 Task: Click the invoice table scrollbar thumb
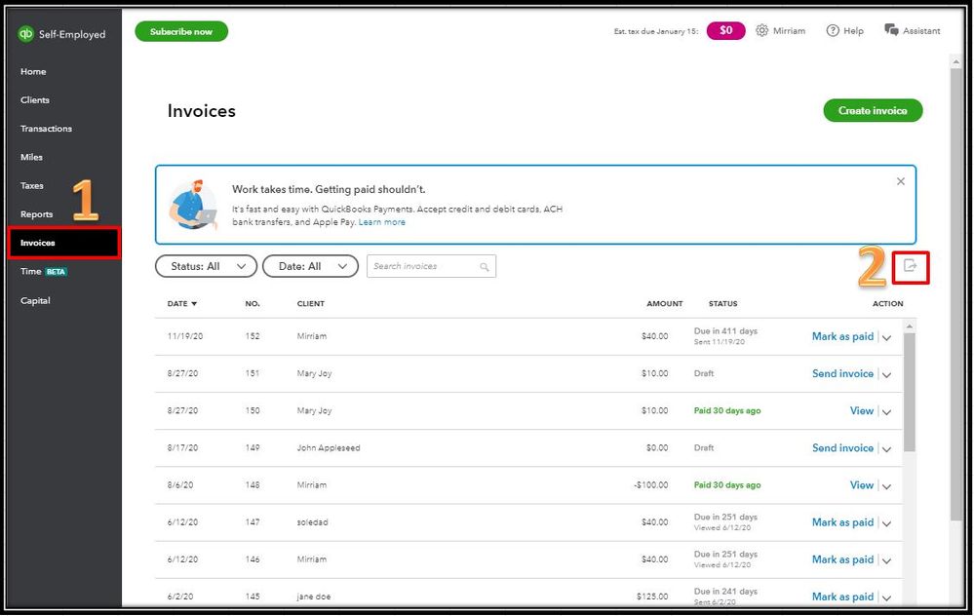910,392
